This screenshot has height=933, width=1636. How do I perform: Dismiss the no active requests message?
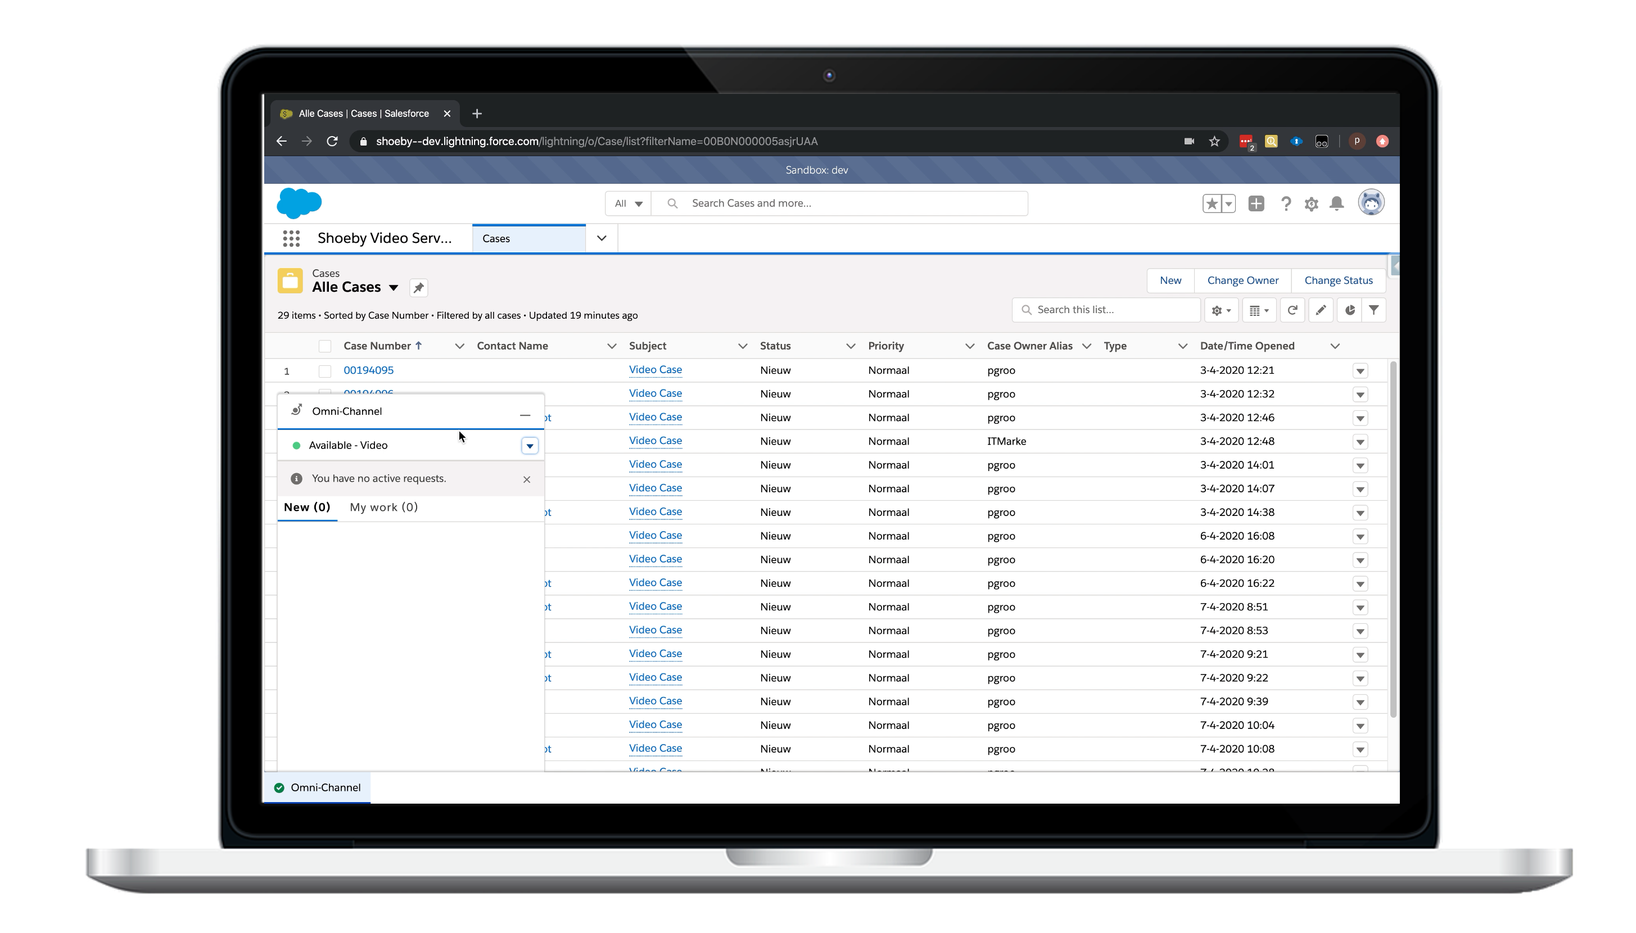pyautogui.click(x=526, y=479)
